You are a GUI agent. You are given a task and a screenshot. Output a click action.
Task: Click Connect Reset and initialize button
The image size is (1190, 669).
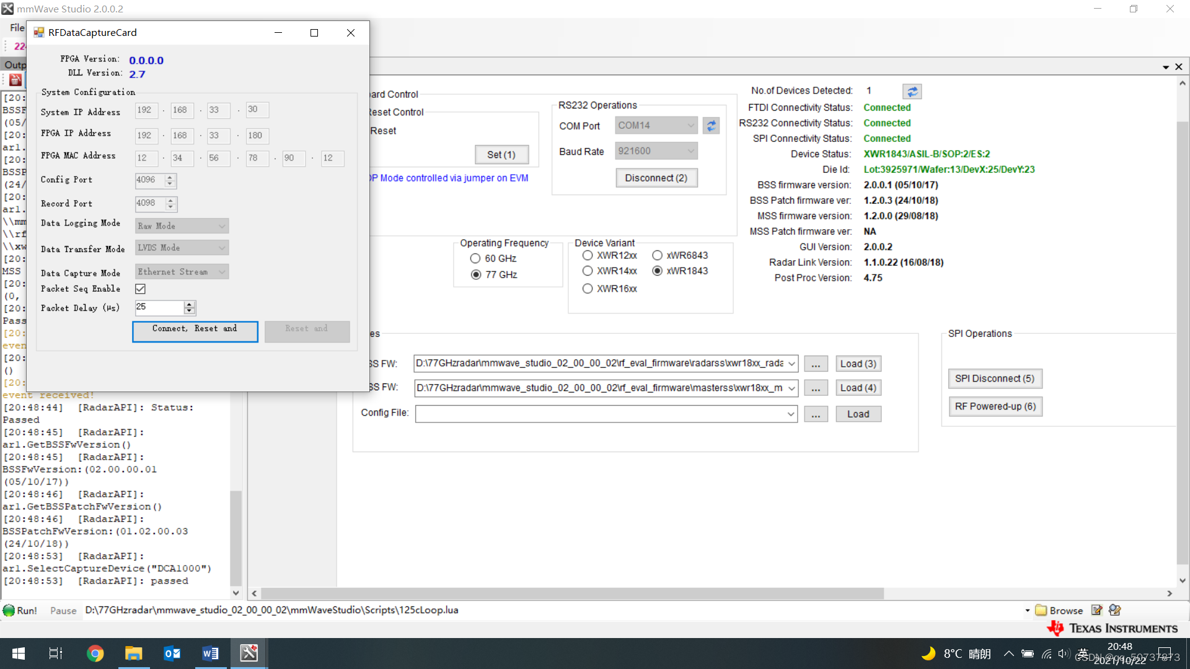pyautogui.click(x=194, y=330)
